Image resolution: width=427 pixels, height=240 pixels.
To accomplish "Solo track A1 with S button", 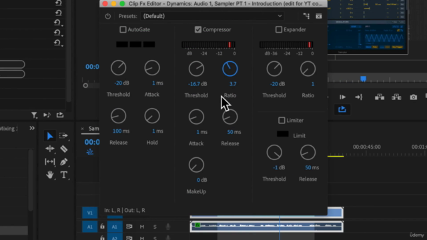I will point(155,227).
